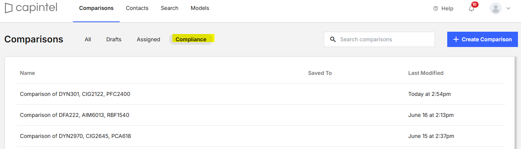Image resolution: width=521 pixels, height=149 pixels.
Task: Open Comparison of DYN301, CIG2122, PFC2400
Action: pyautogui.click(x=261, y=94)
